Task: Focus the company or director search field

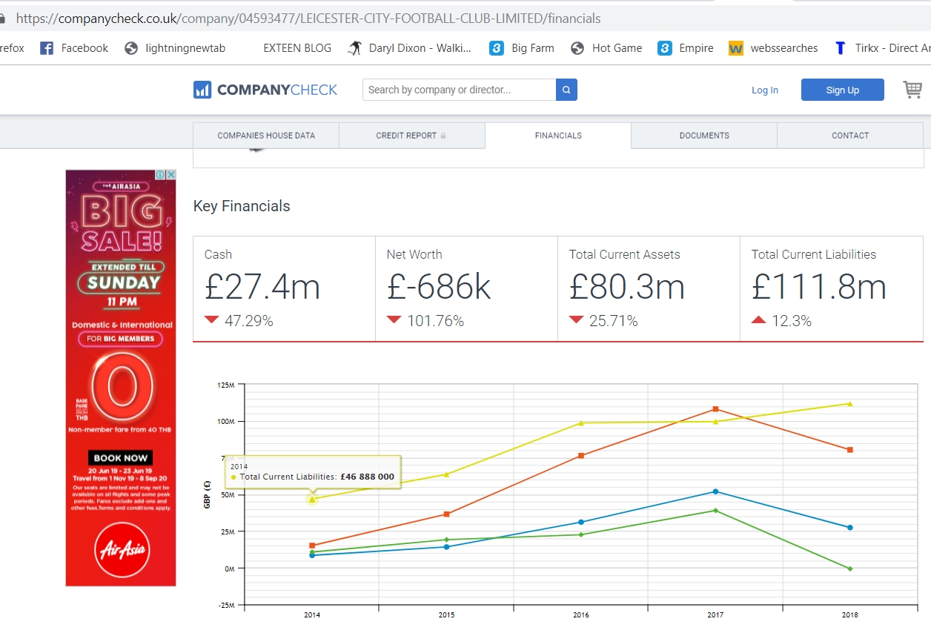Action: (x=459, y=90)
